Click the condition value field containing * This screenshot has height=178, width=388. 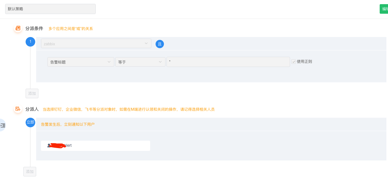[x=228, y=62]
